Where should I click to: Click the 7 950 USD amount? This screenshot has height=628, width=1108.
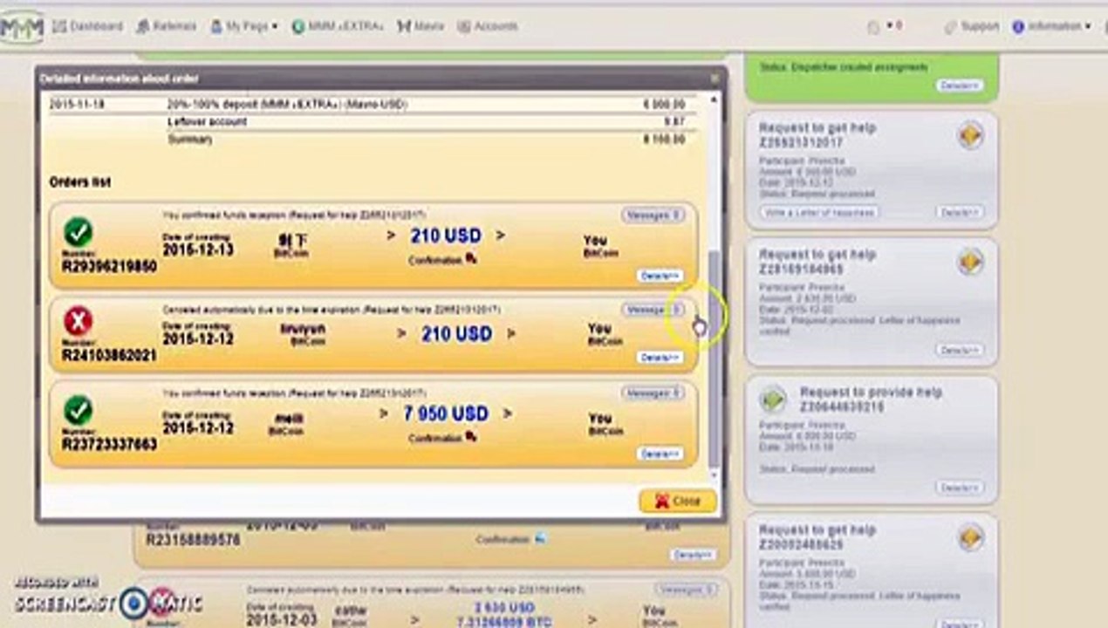pos(446,413)
